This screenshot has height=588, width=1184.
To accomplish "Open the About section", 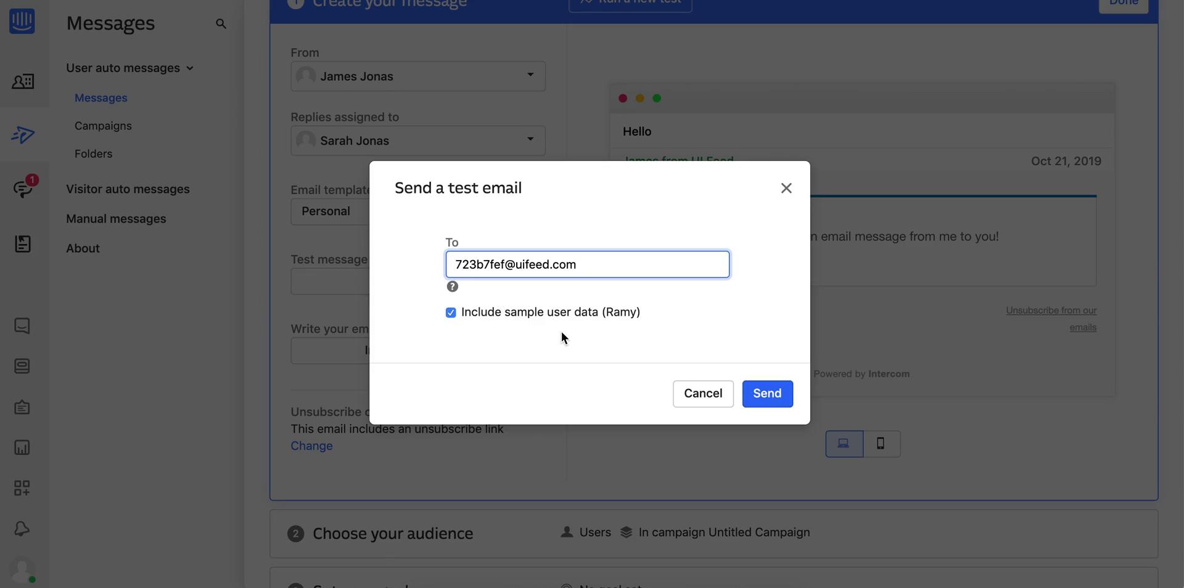I will coord(83,248).
